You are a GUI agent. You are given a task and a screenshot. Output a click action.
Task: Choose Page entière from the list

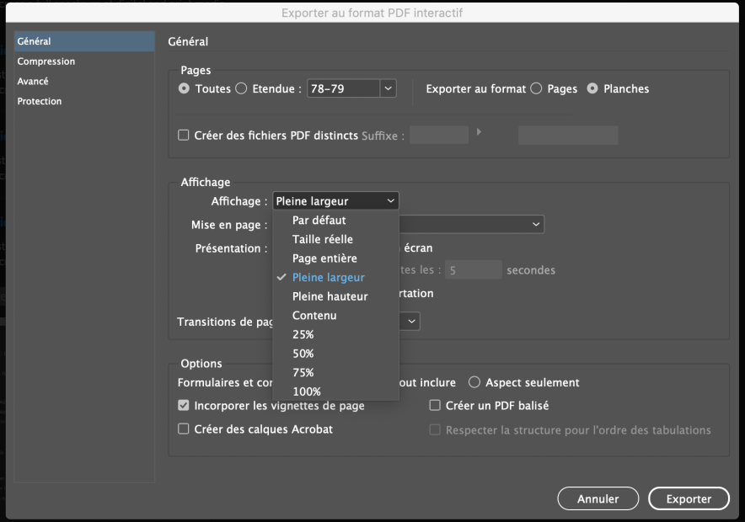click(x=324, y=258)
